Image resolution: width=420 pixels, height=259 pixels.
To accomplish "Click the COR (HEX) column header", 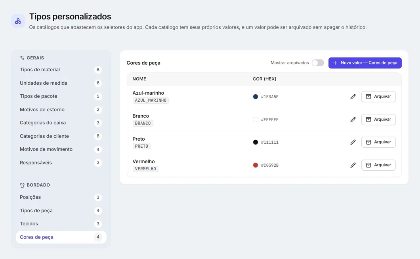I will (x=264, y=79).
